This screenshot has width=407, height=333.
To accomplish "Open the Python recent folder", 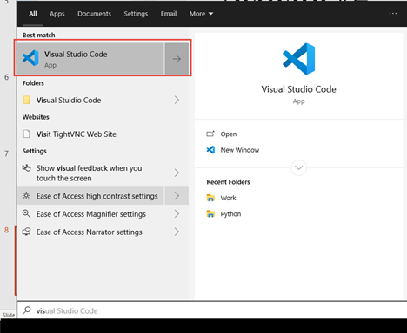I will [230, 214].
